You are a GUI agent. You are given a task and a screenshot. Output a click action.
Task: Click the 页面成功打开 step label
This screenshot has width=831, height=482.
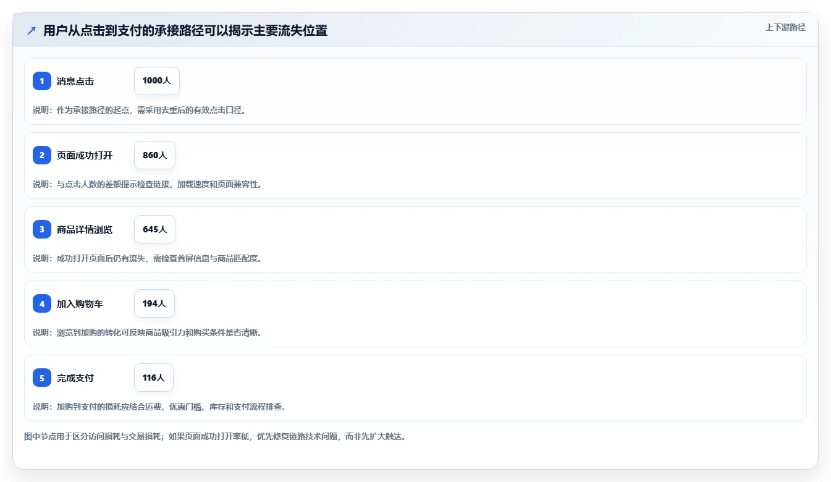(x=85, y=155)
